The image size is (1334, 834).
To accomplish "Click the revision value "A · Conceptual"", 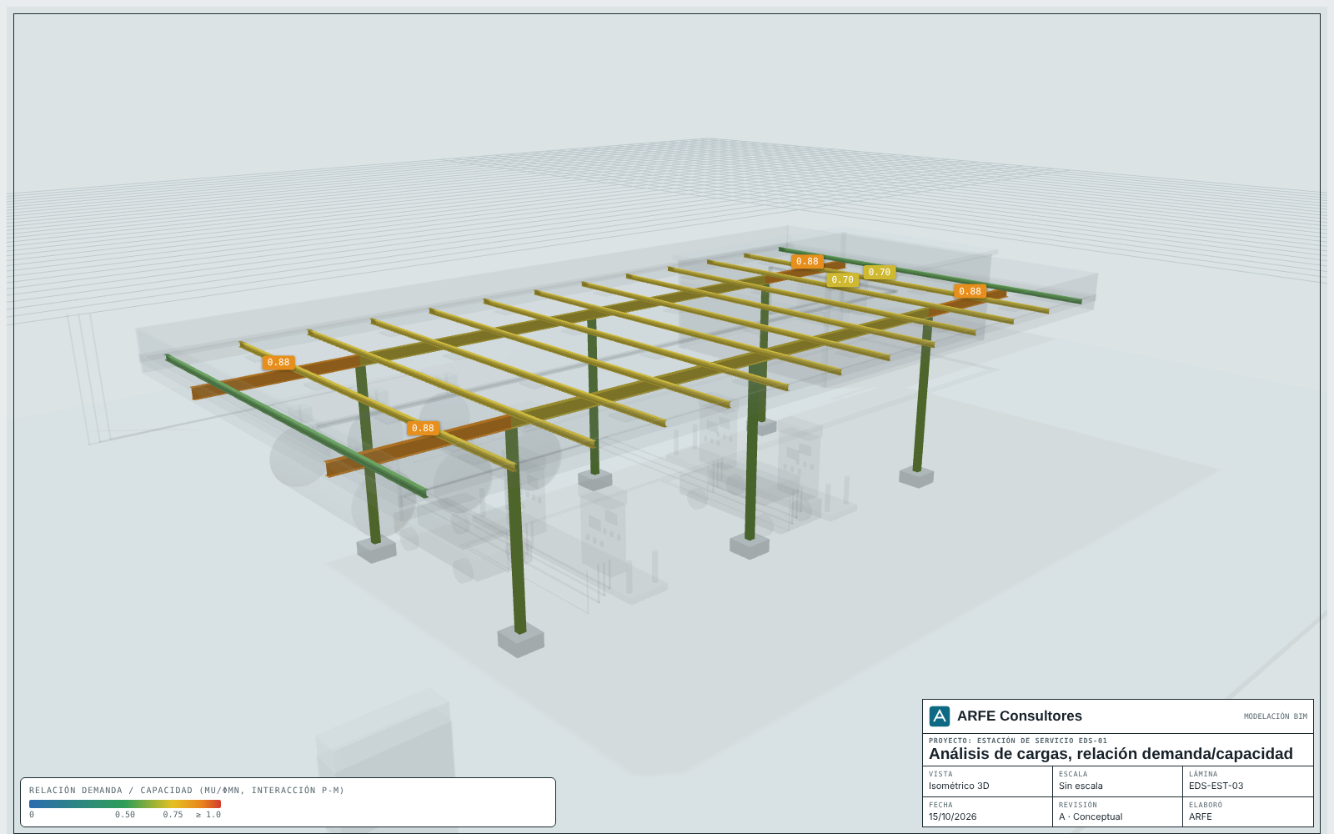I will pyautogui.click(x=1091, y=816).
